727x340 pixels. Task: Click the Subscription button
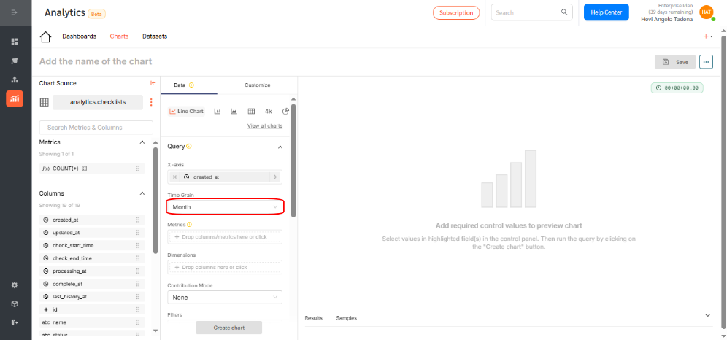(456, 12)
